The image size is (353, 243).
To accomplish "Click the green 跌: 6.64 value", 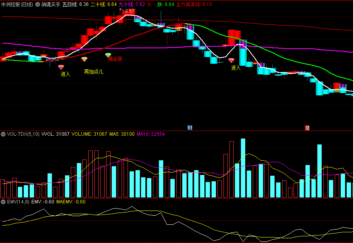I will (166, 4).
